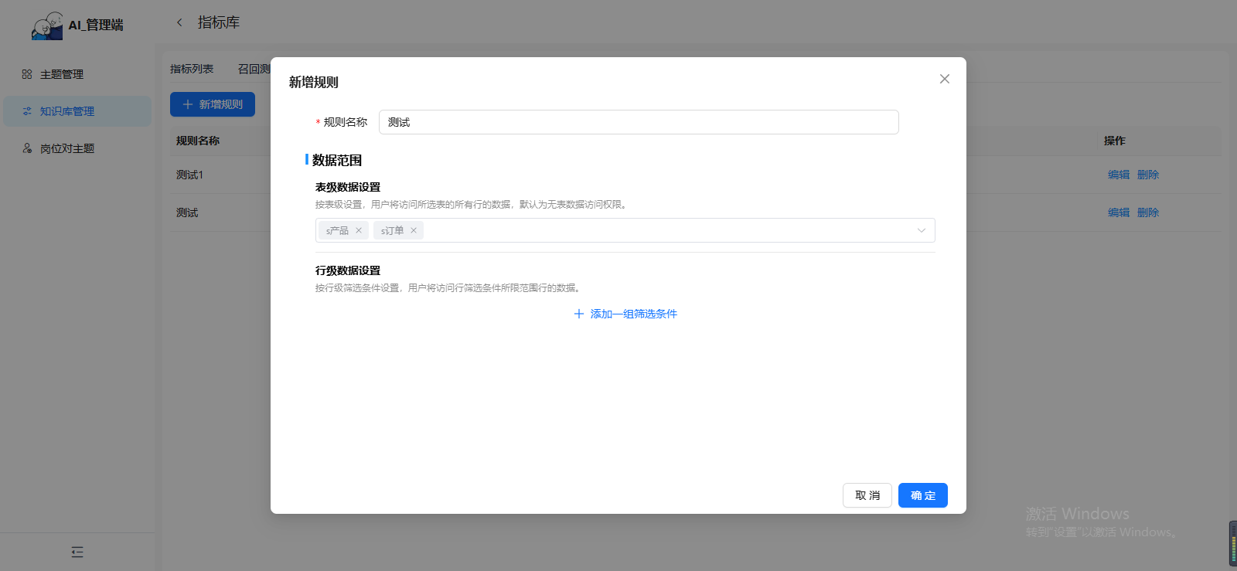
Task: Click the AI_管理端 logo image
Action: click(x=47, y=25)
